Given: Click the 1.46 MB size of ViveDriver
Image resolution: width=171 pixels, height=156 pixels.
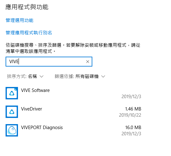Looking at the screenshot, I should [133, 109].
